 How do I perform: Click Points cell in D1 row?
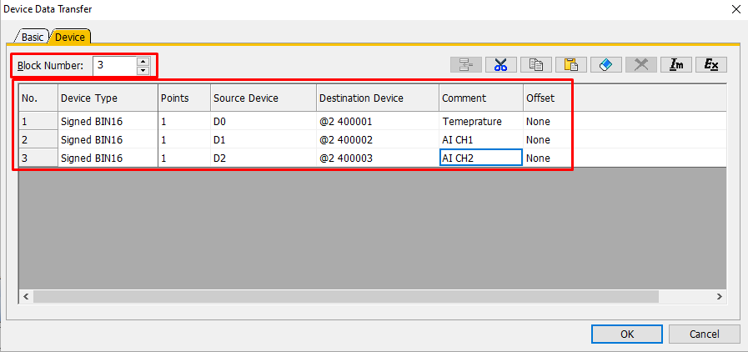click(184, 140)
